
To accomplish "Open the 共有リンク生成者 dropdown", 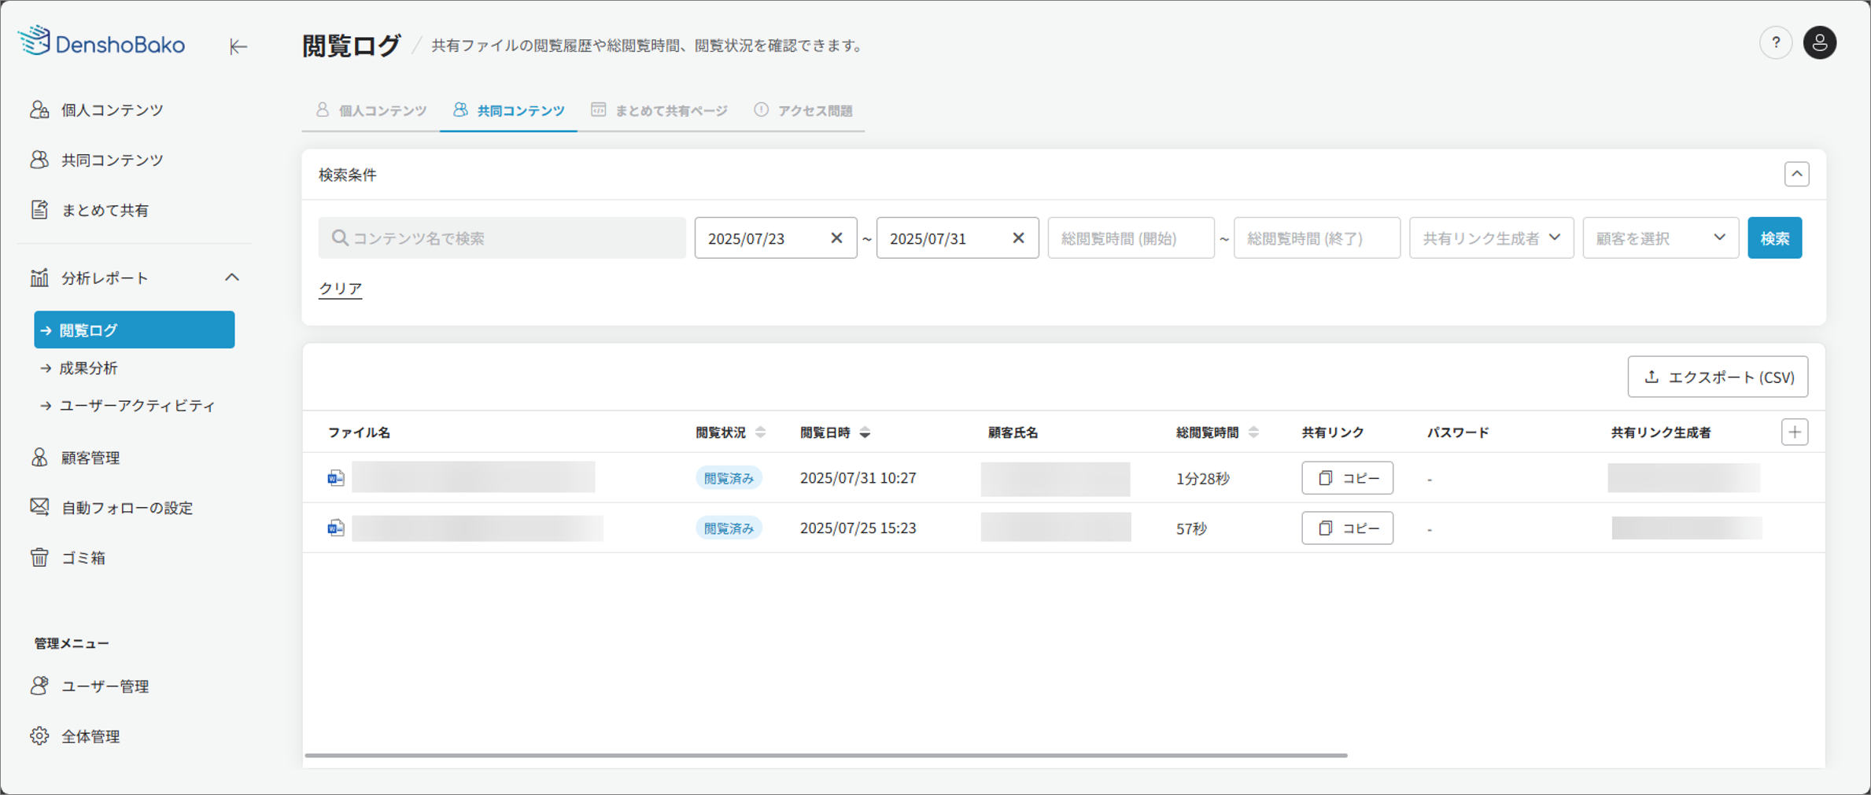I will coord(1490,238).
